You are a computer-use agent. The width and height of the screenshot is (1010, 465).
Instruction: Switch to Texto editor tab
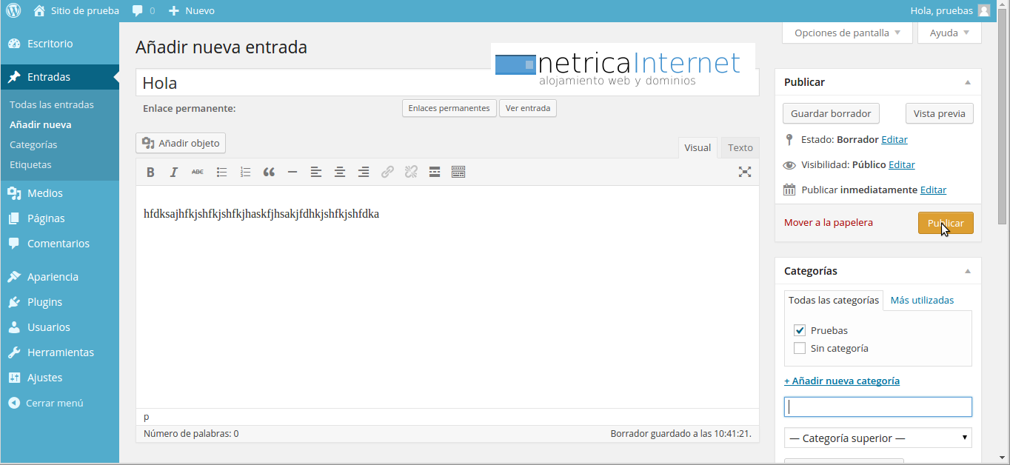[x=740, y=147]
